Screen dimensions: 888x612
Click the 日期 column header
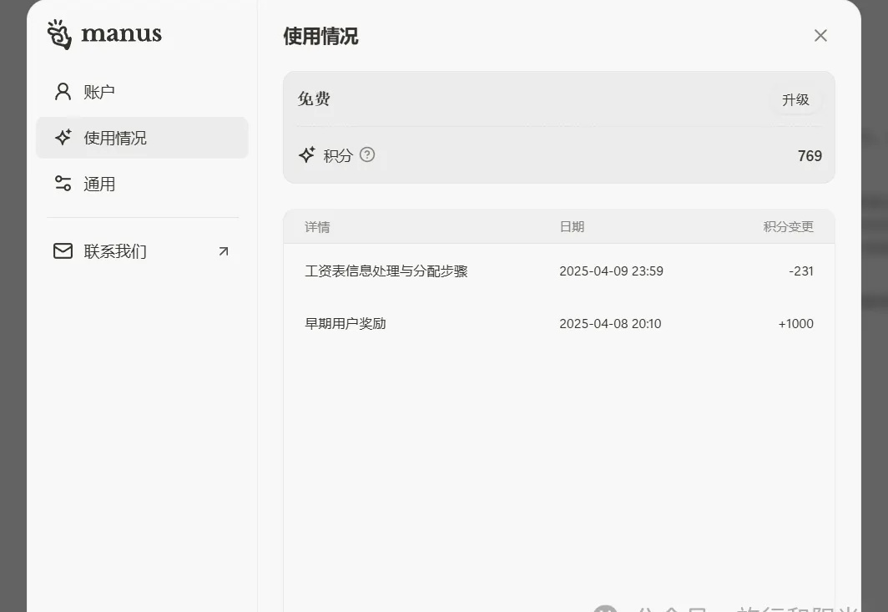(x=572, y=226)
